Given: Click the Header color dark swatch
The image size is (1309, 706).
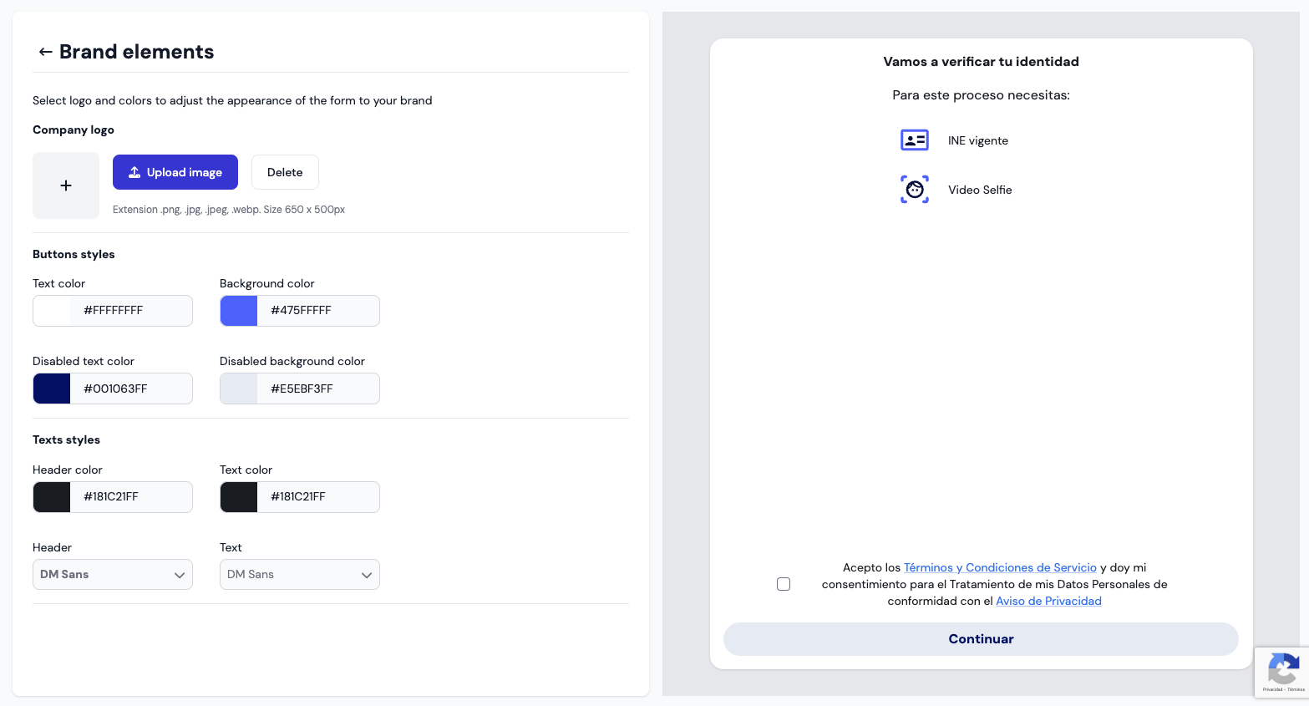Looking at the screenshot, I should (x=52, y=497).
